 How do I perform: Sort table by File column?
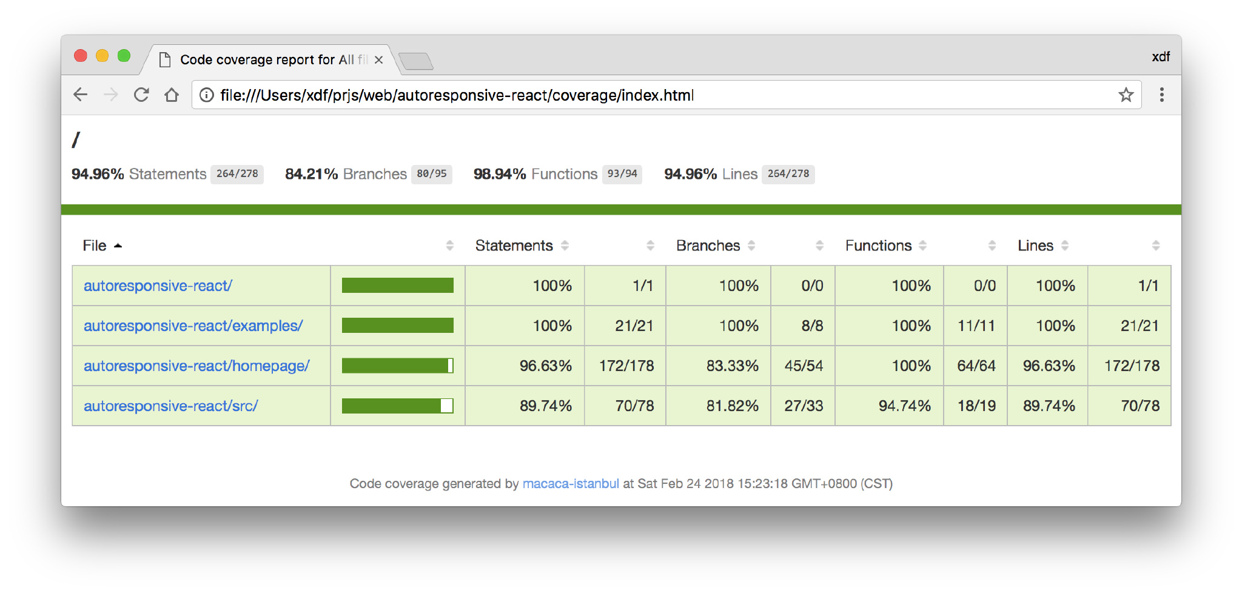(x=95, y=246)
